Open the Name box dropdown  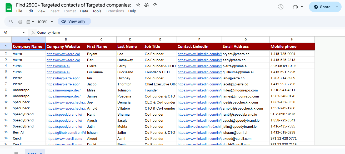coord(23,33)
